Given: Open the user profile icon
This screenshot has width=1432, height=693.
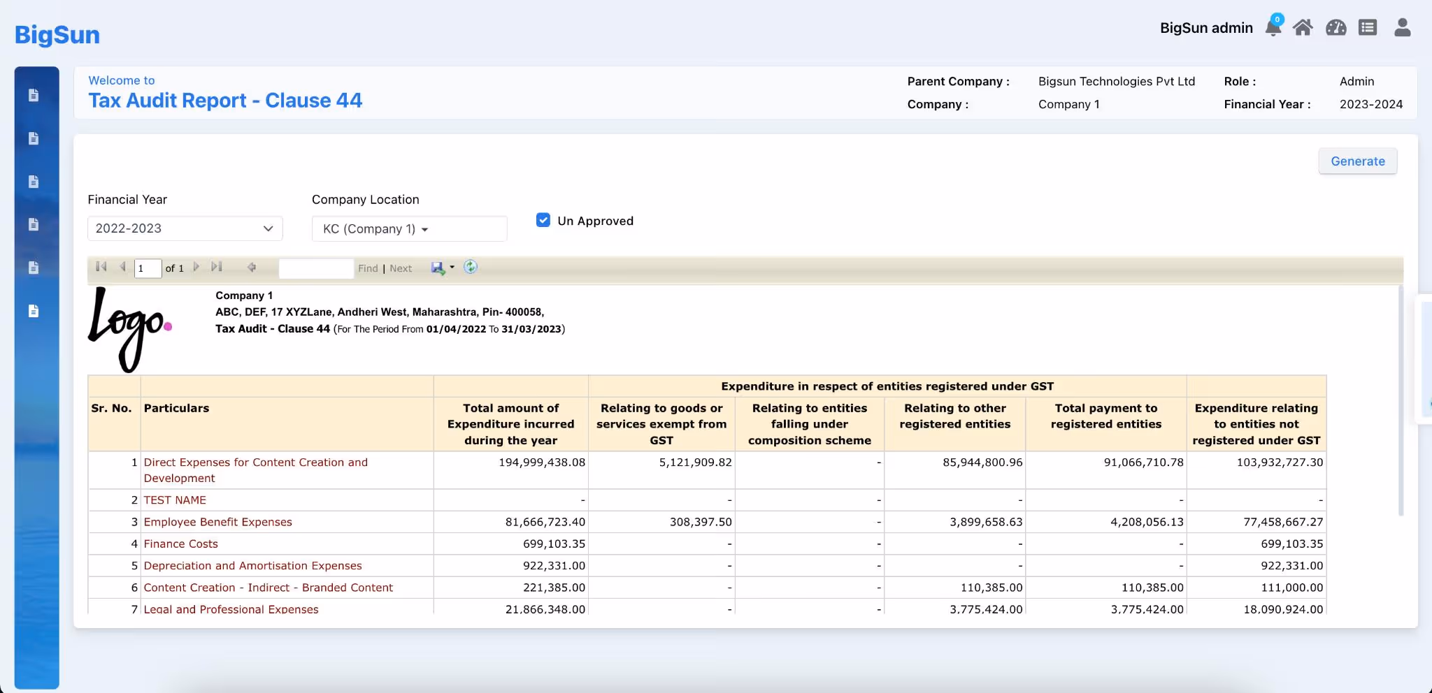Looking at the screenshot, I should (1403, 27).
